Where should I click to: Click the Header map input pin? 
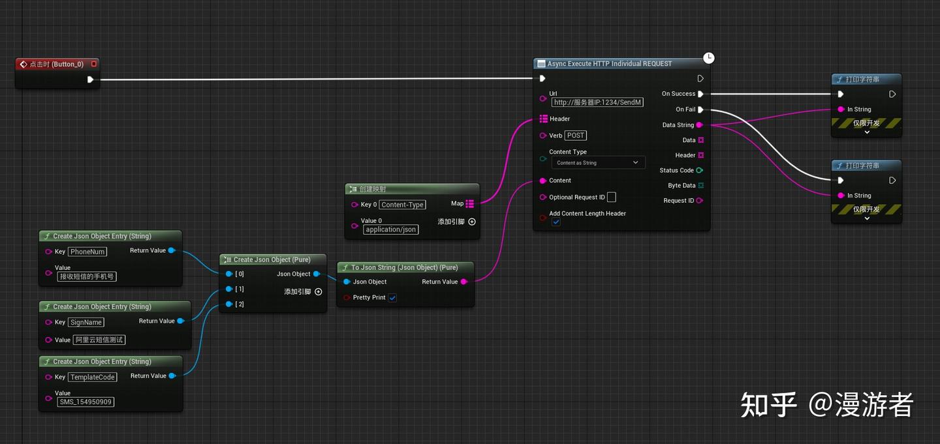click(543, 119)
